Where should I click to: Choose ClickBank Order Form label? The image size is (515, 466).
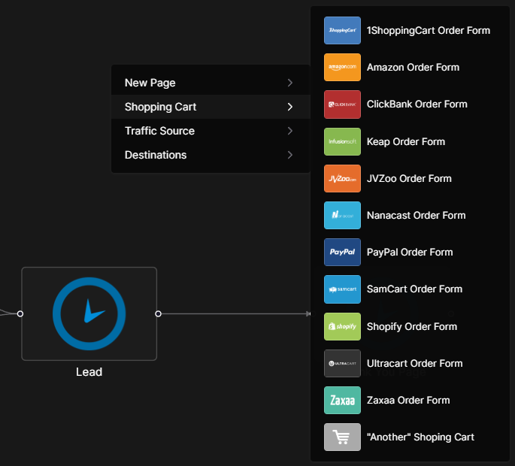(417, 104)
